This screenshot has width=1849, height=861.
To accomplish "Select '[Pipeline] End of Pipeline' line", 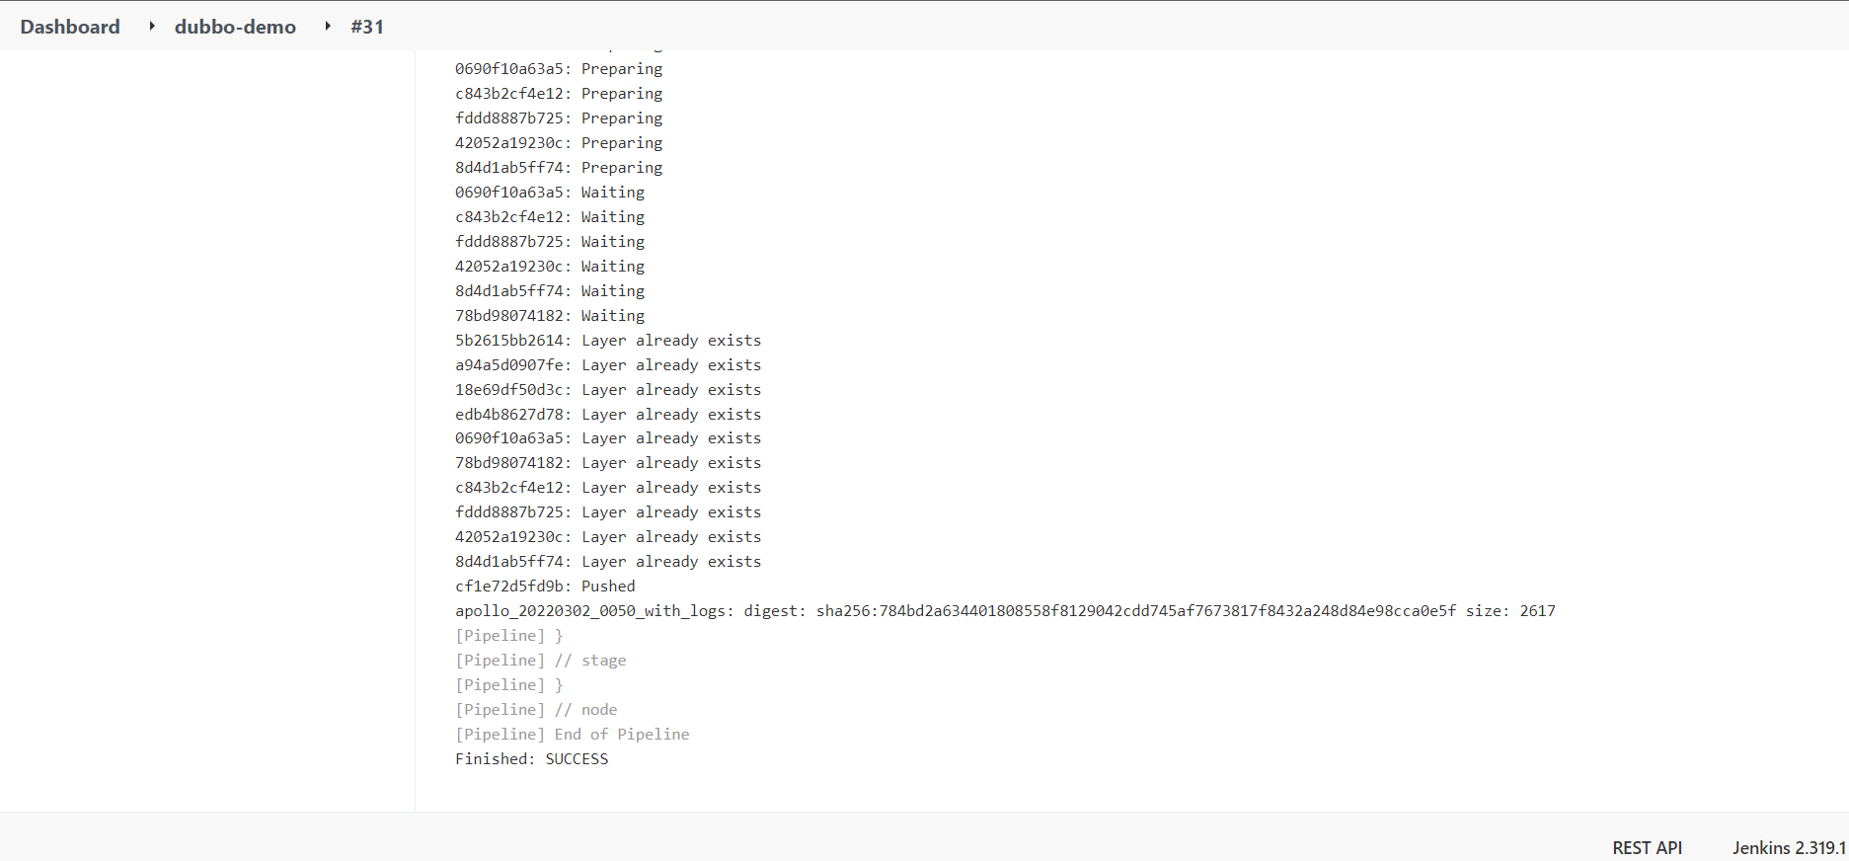I will click(573, 734).
